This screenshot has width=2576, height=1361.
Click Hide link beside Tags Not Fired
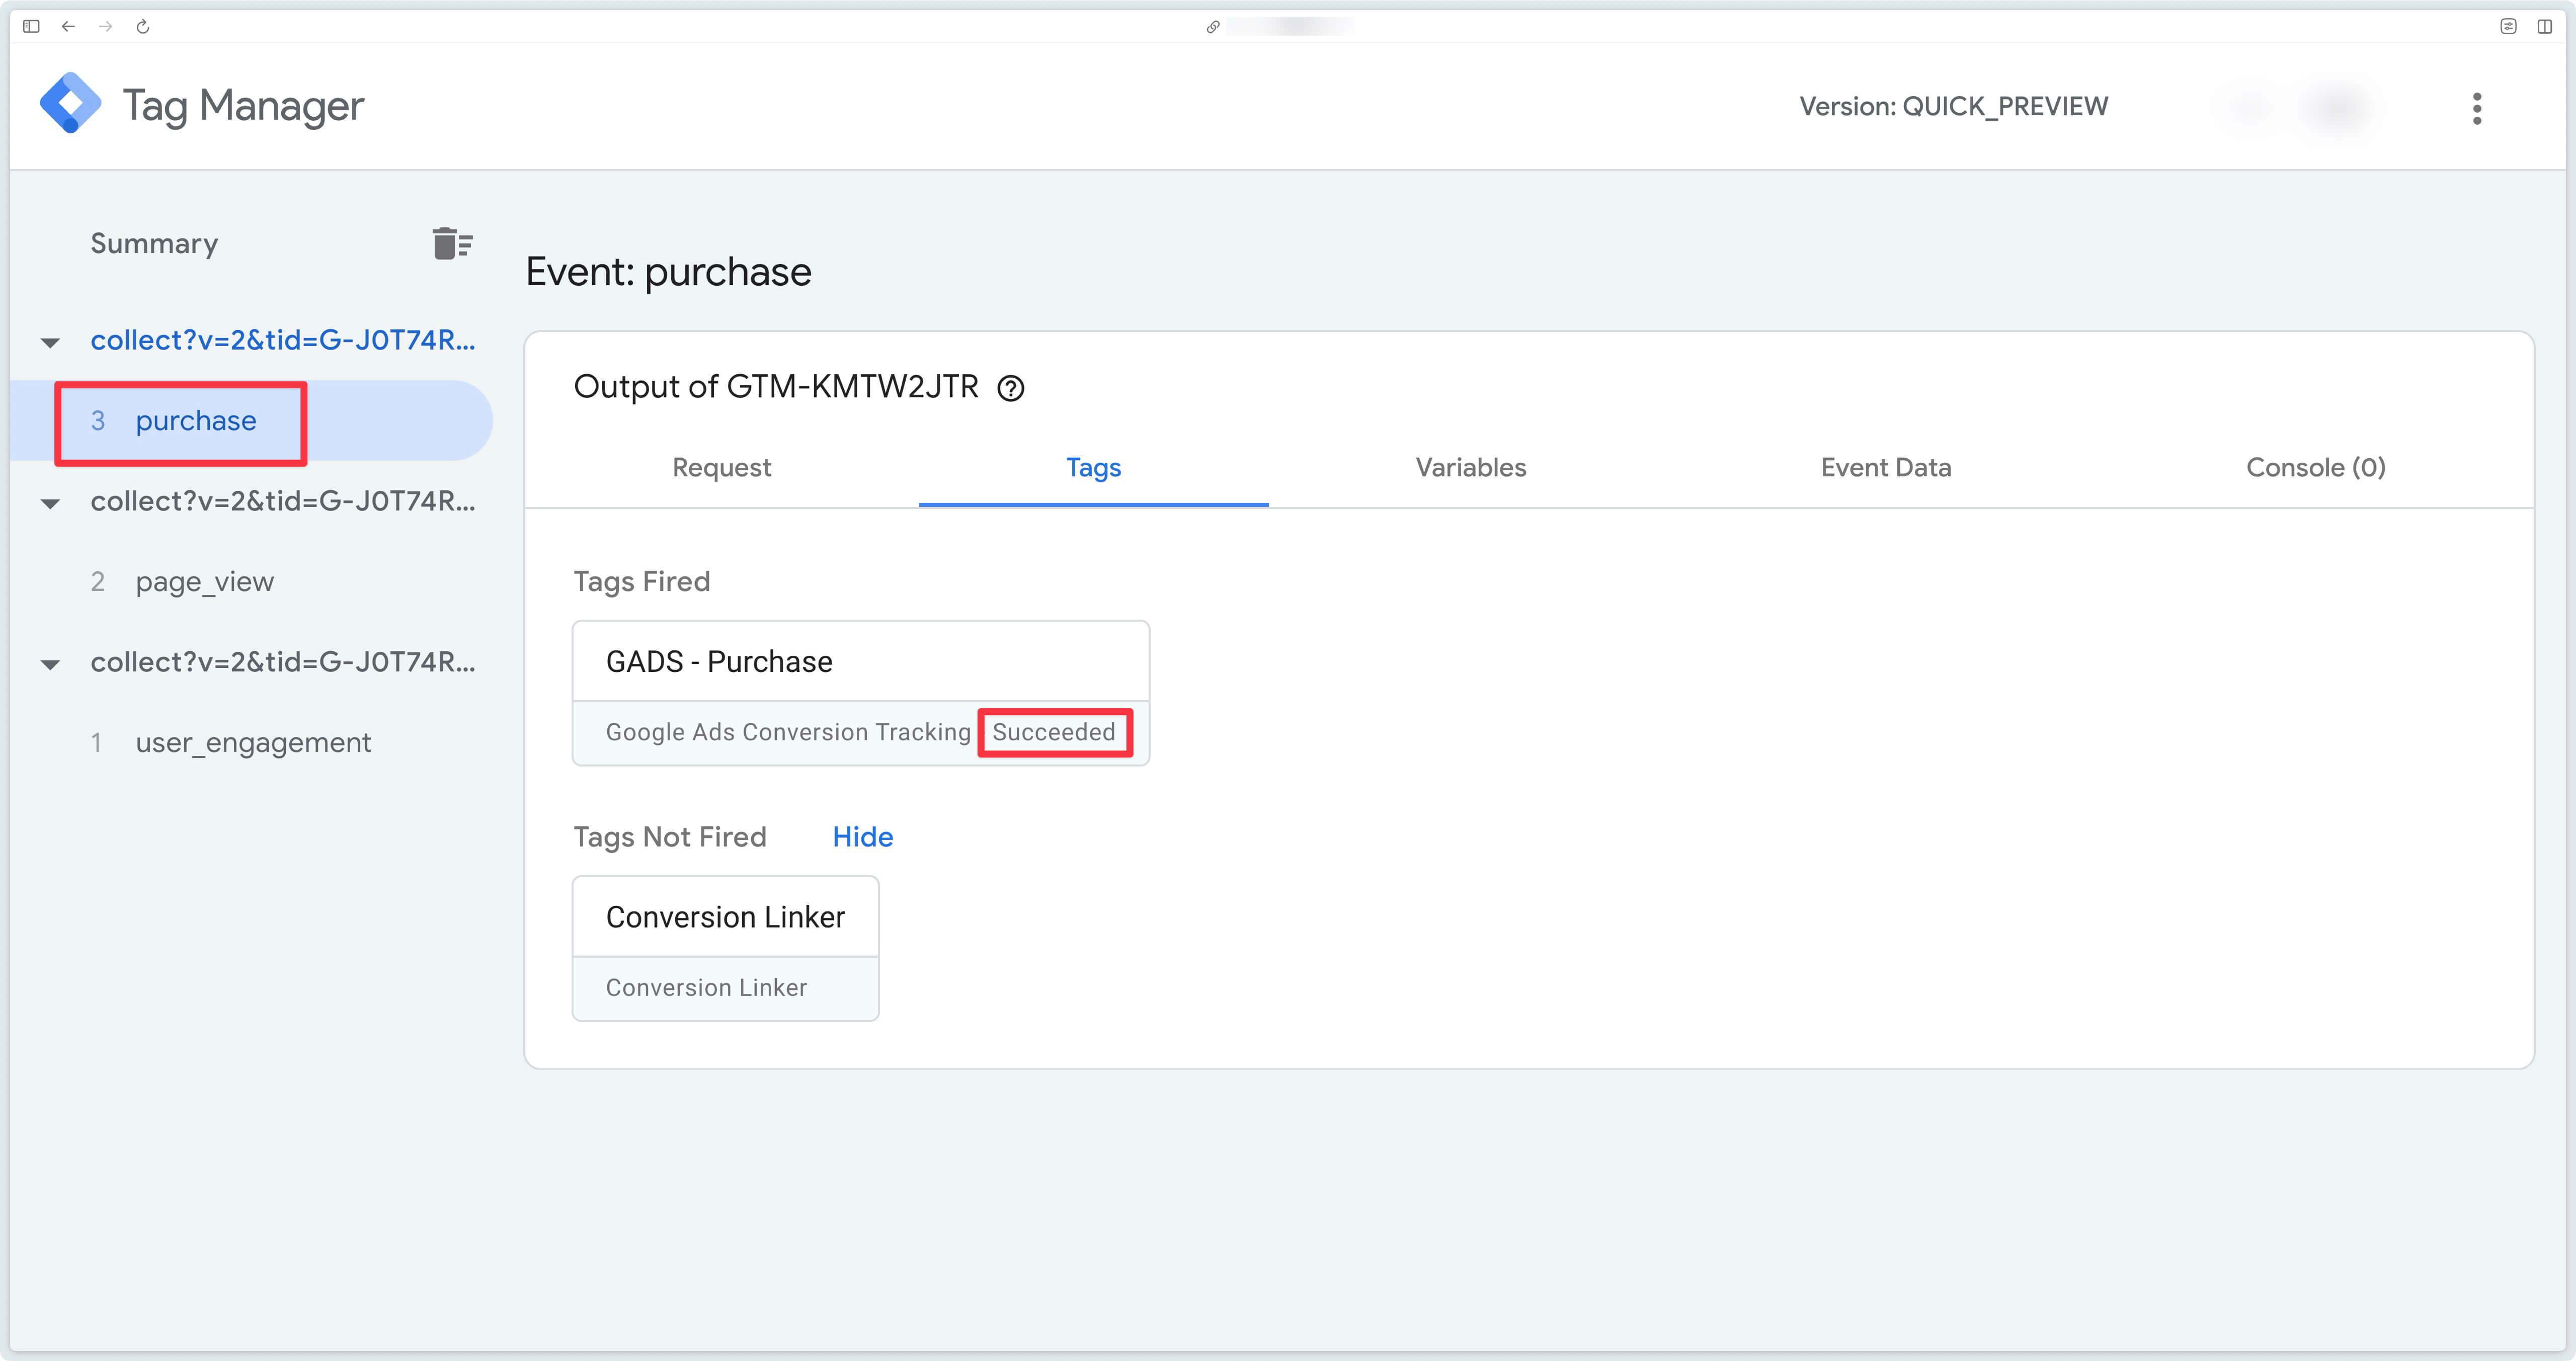[862, 836]
